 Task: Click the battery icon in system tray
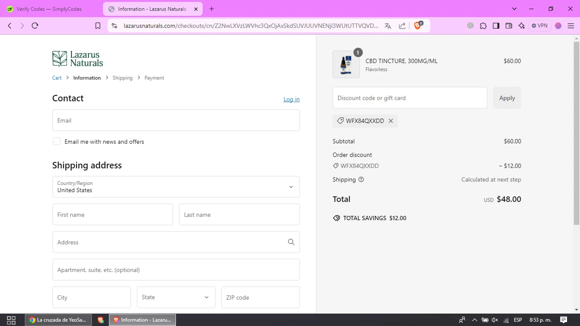[485, 320]
